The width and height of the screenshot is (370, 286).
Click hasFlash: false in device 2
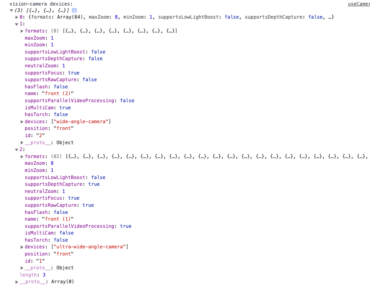pos(46,212)
